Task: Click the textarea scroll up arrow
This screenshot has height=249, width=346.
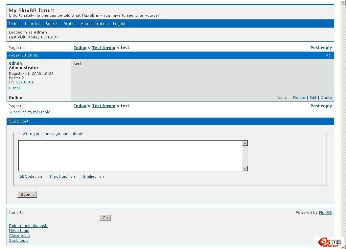Action: (245, 143)
